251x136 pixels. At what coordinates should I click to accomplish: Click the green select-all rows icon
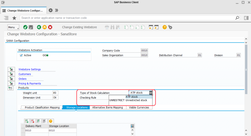point(39,121)
